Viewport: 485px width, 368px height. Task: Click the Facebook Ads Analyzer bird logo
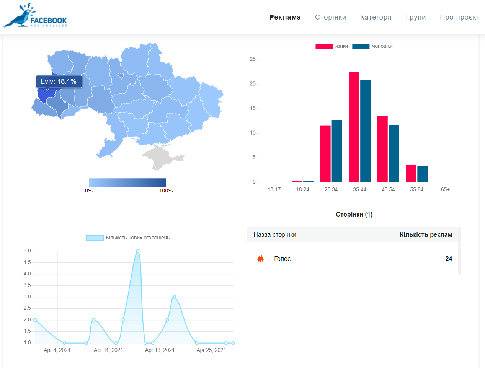click(34, 17)
